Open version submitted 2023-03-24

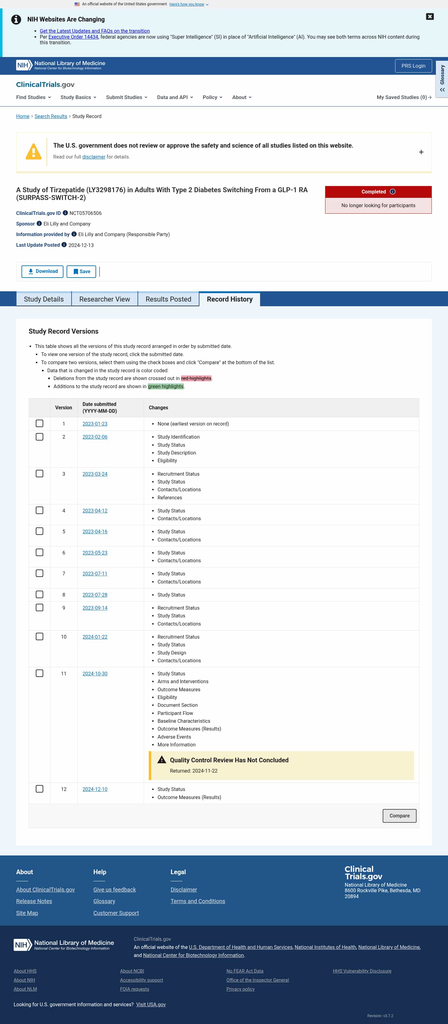[x=95, y=474]
